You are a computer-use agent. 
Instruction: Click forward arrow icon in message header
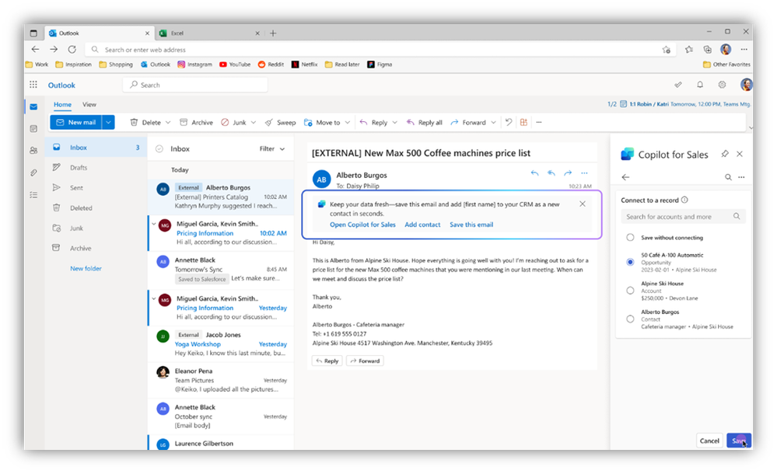(568, 173)
